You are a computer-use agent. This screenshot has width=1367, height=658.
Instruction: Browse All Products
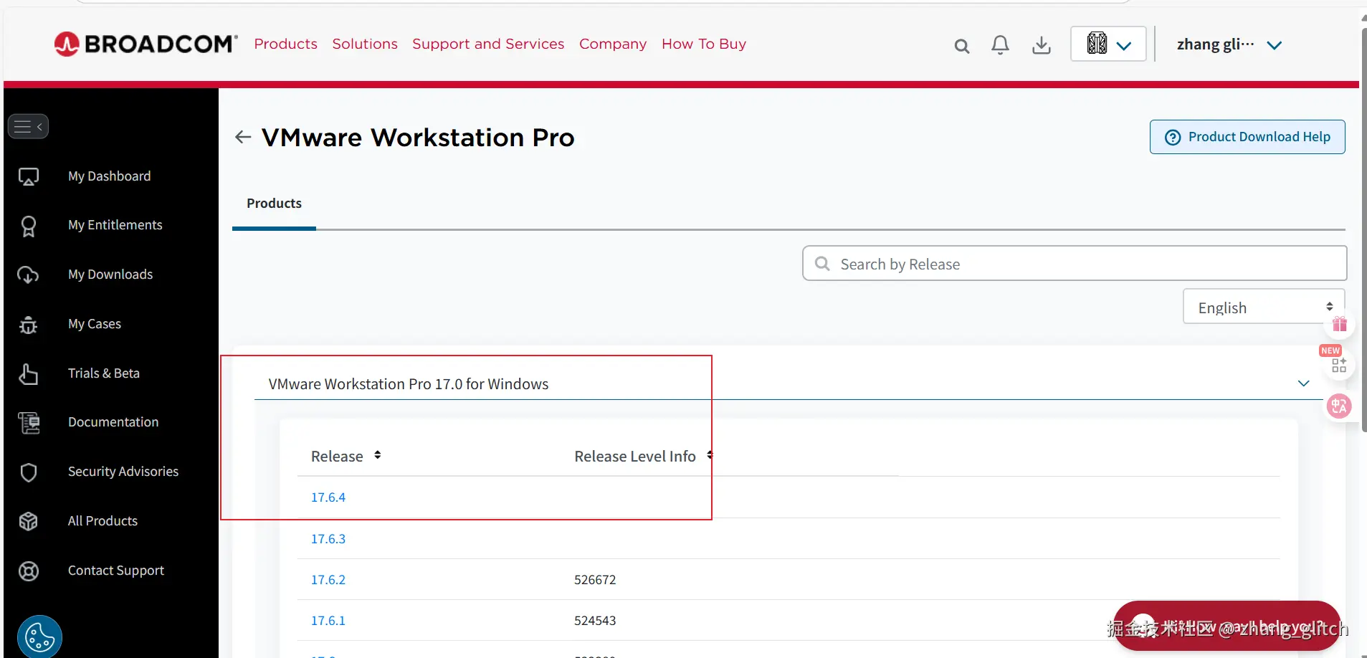tap(103, 521)
